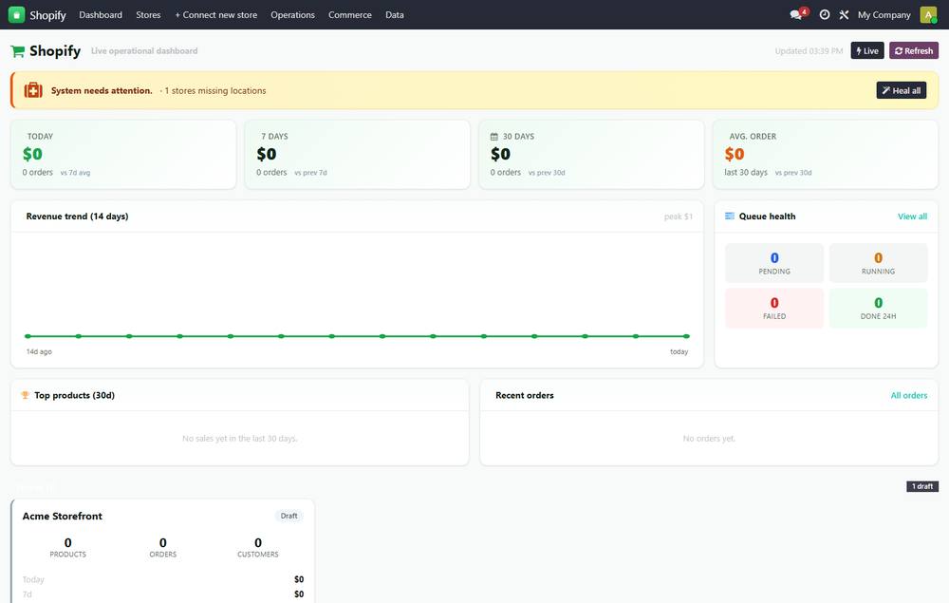Click 'Revenue trend (14 days)' heading

pyautogui.click(x=77, y=217)
